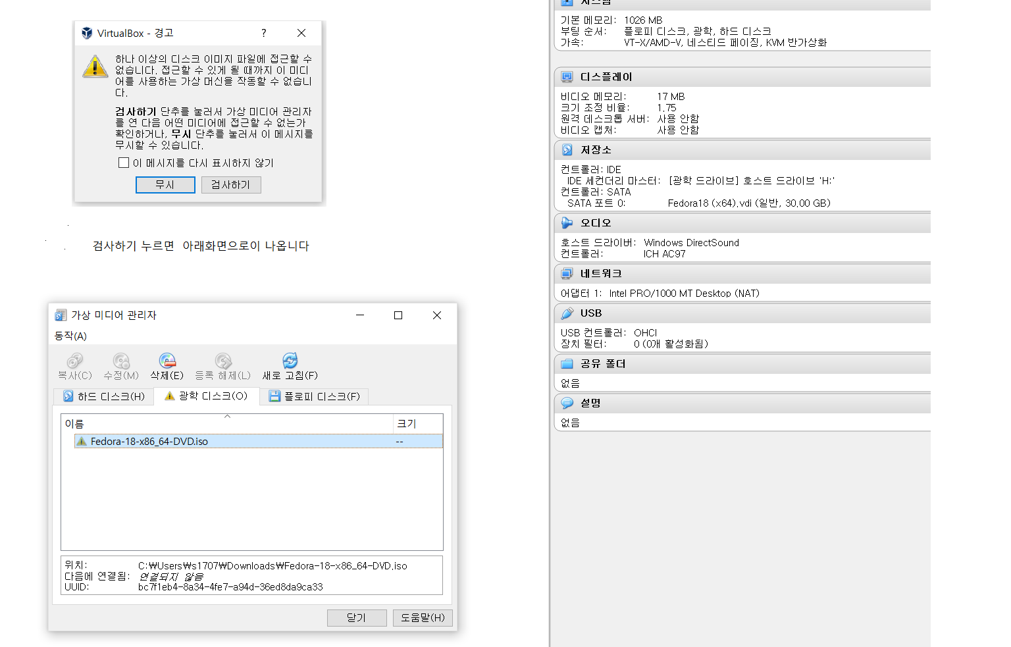The width and height of the screenshot is (1011, 647).
Task: Click the IDE 세컨더리 마스터 host drive entry
Action: [x=751, y=180]
